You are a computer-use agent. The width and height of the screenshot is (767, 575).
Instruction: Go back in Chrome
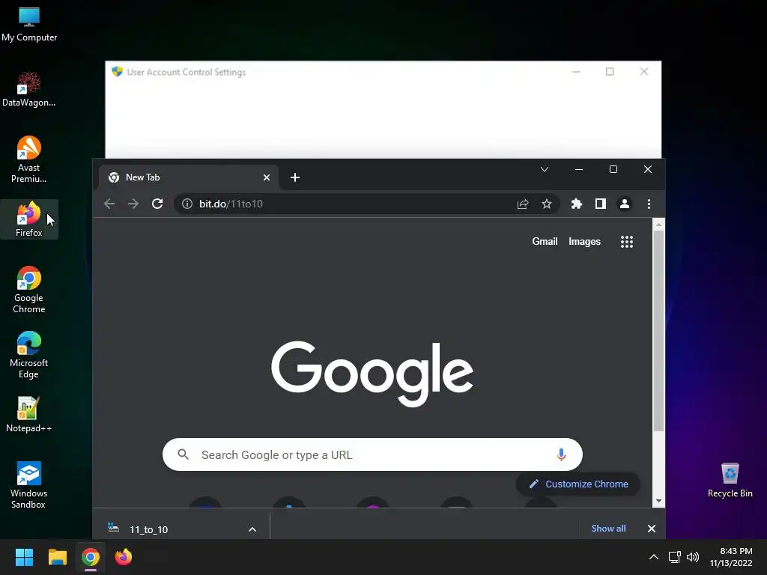pos(109,204)
